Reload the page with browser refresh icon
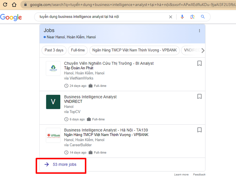 point(5,5)
